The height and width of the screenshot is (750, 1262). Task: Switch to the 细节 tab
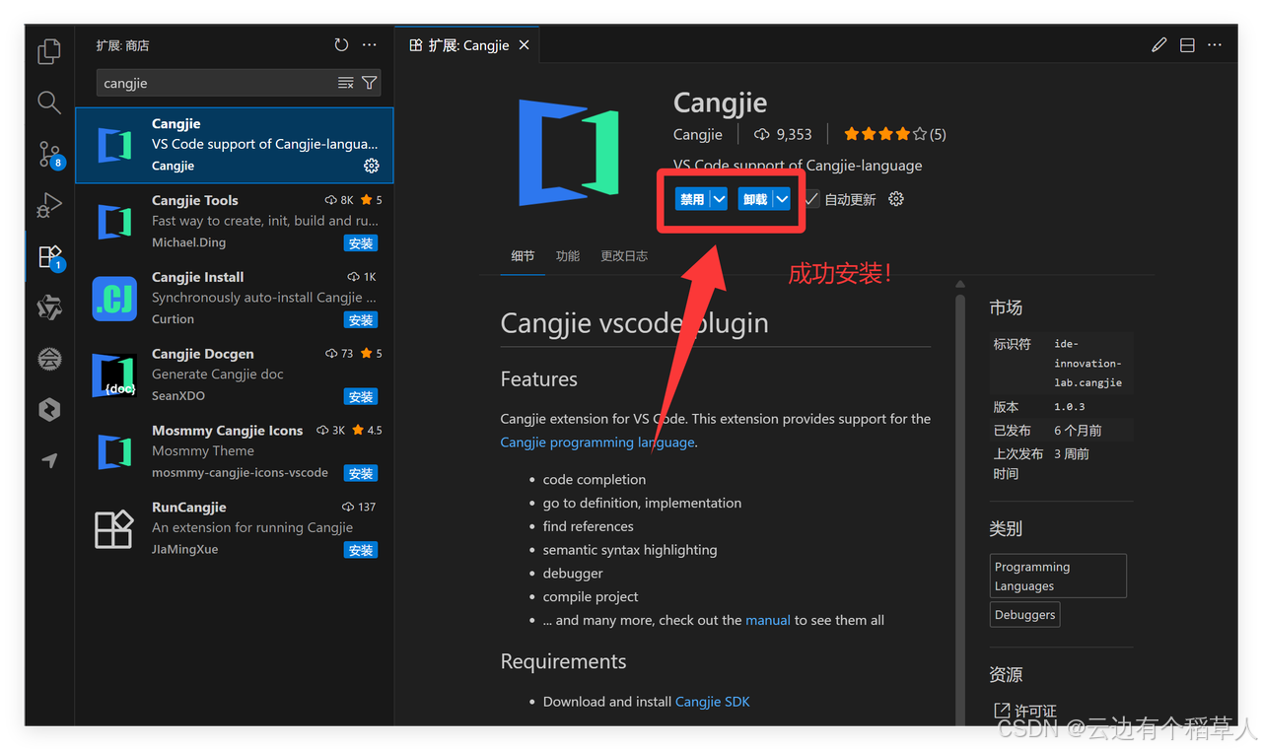(x=523, y=256)
